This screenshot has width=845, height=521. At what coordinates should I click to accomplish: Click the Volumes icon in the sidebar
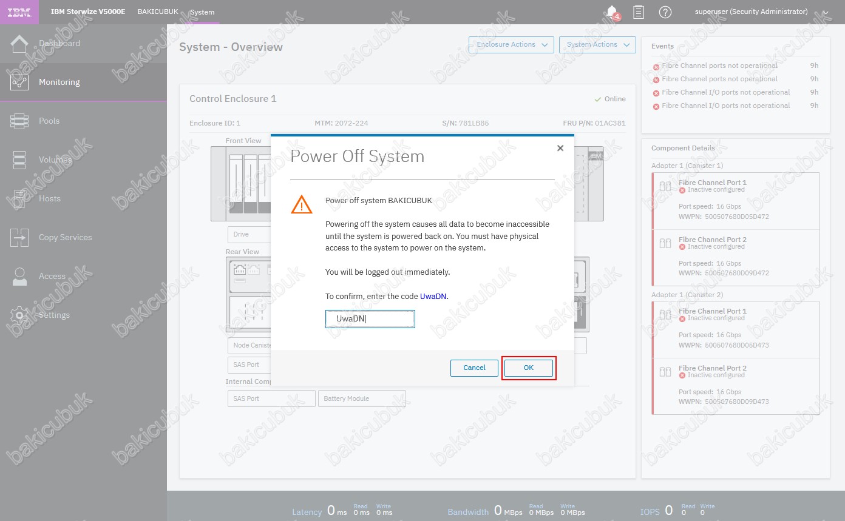click(x=19, y=160)
